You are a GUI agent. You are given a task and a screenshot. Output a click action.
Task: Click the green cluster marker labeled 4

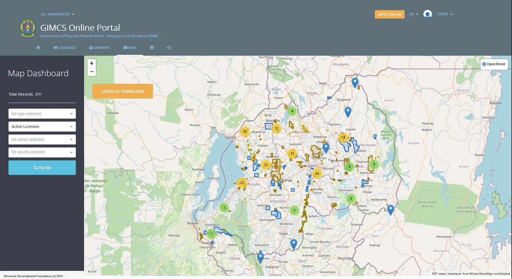click(292, 111)
